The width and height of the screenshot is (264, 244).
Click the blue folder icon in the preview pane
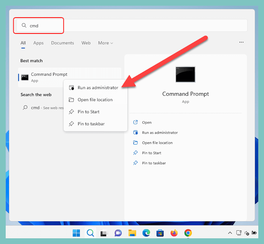135,143
